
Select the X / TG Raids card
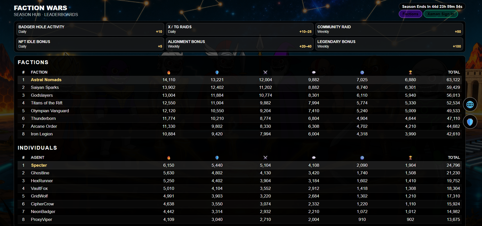tap(239, 29)
